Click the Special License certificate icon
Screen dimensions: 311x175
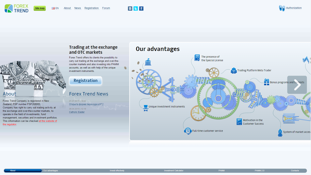point(197,58)
